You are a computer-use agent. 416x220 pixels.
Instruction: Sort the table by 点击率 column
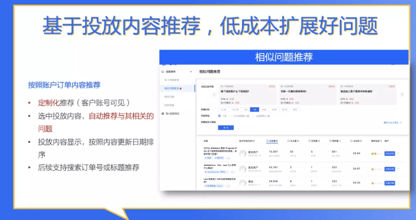356,141
